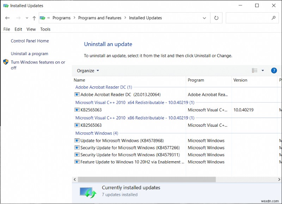Open the address bar history dropdown
This screenshot has height=204, width=282.
coord(204,18)
